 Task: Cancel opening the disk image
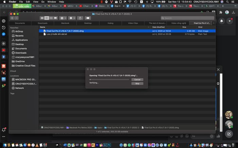point(137,80)
